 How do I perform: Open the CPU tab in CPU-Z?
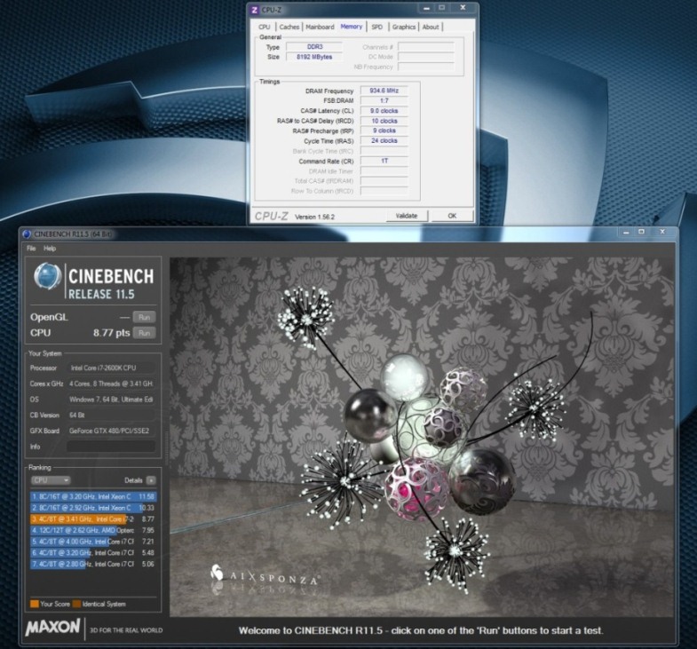(265, 28)
